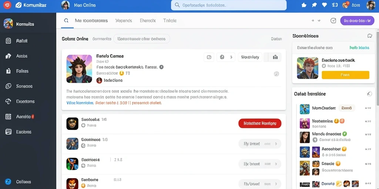379x189 pixels.
Task: Click the check-circle icon near purple button
Action: click(x=333, y=21)
